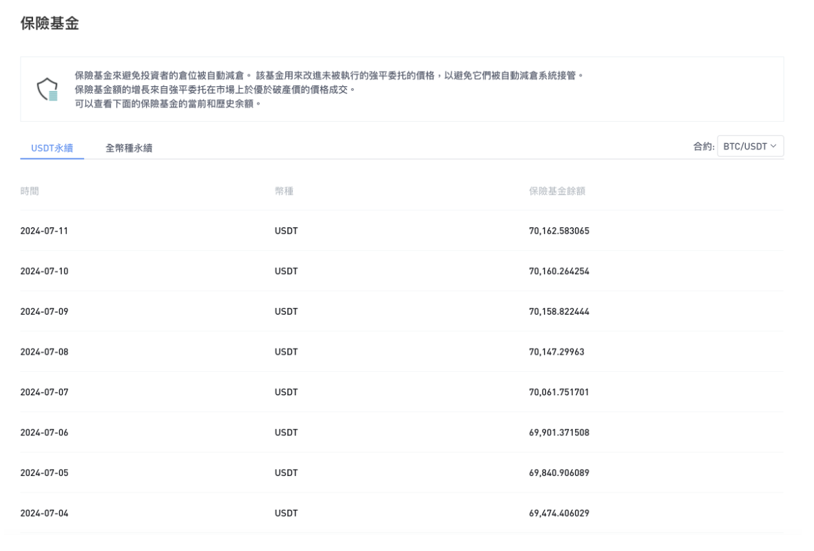Click the 時間 column header

pyautogui.click(x=30, y=191)
